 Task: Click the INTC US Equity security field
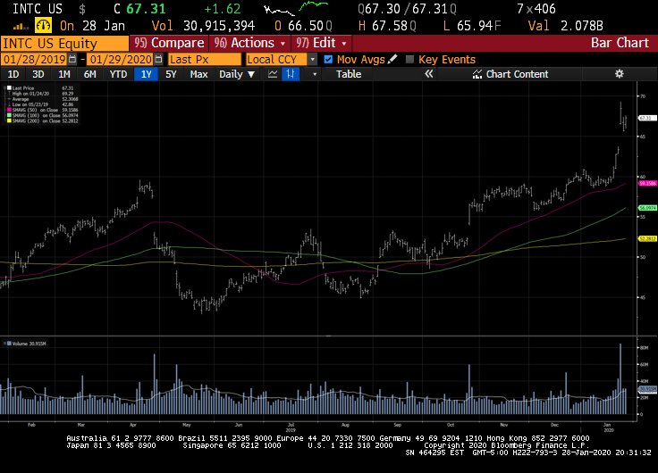point(64,43)
